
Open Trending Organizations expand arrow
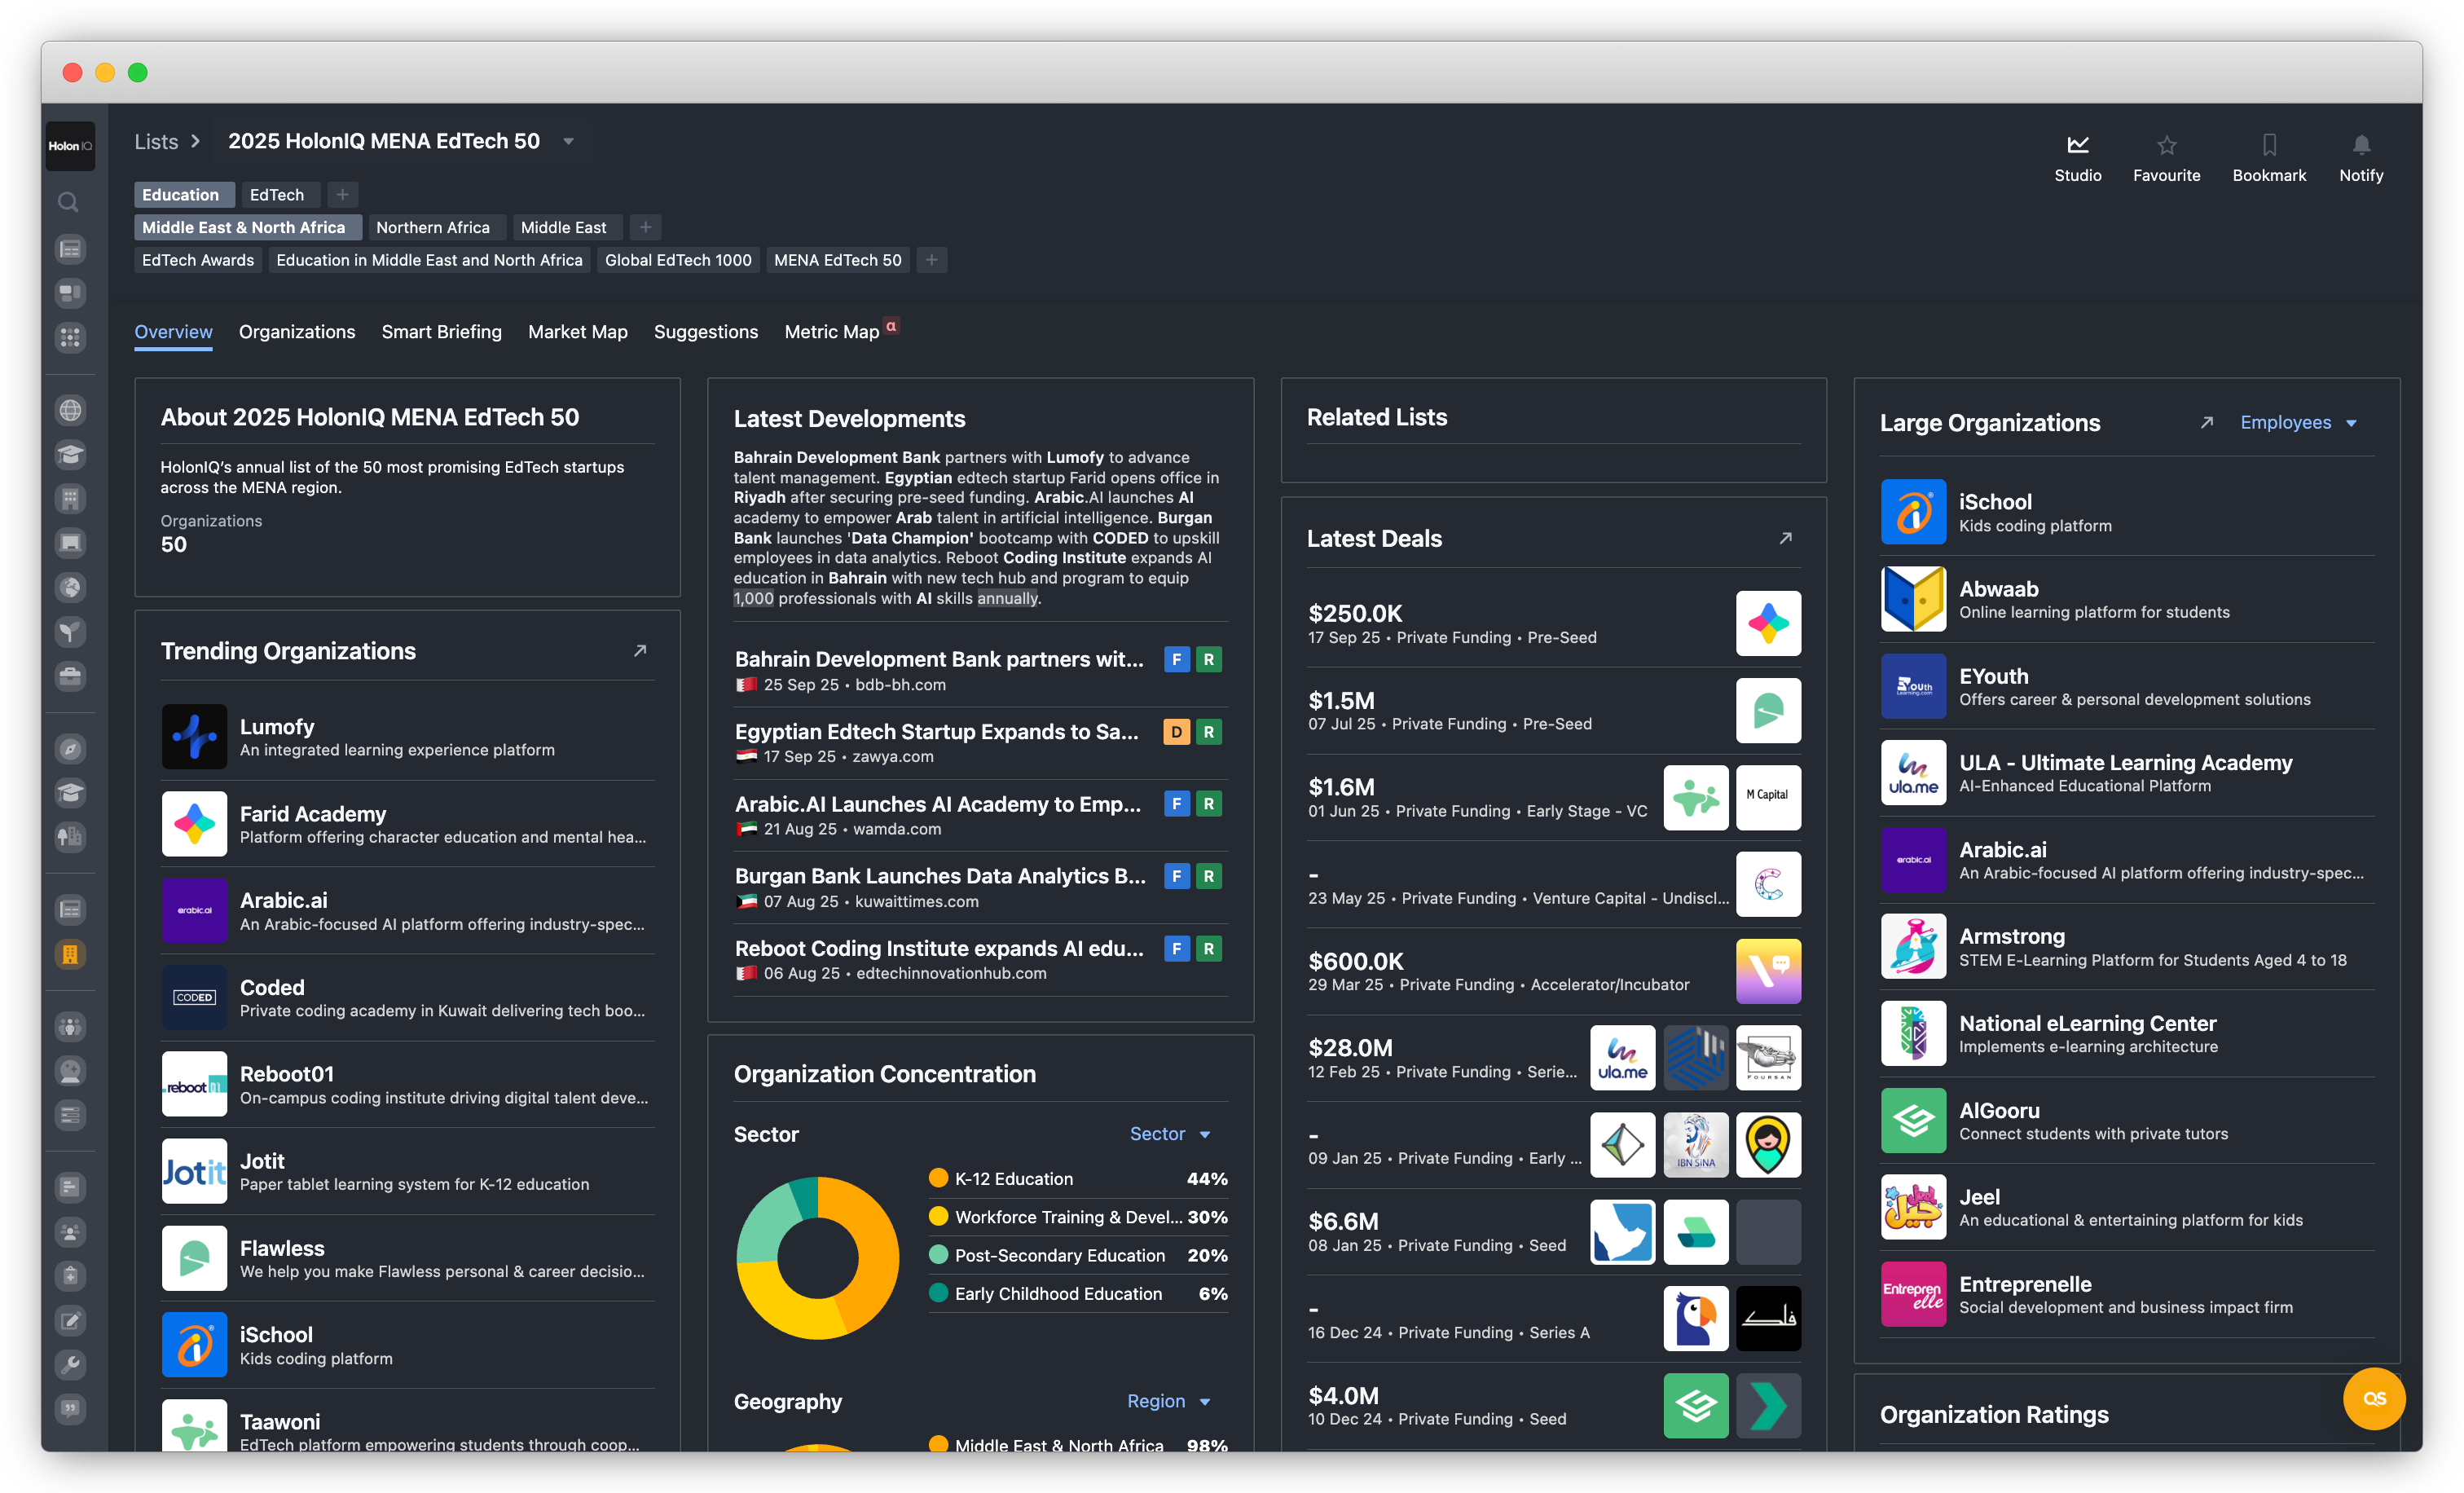point(640,651)
